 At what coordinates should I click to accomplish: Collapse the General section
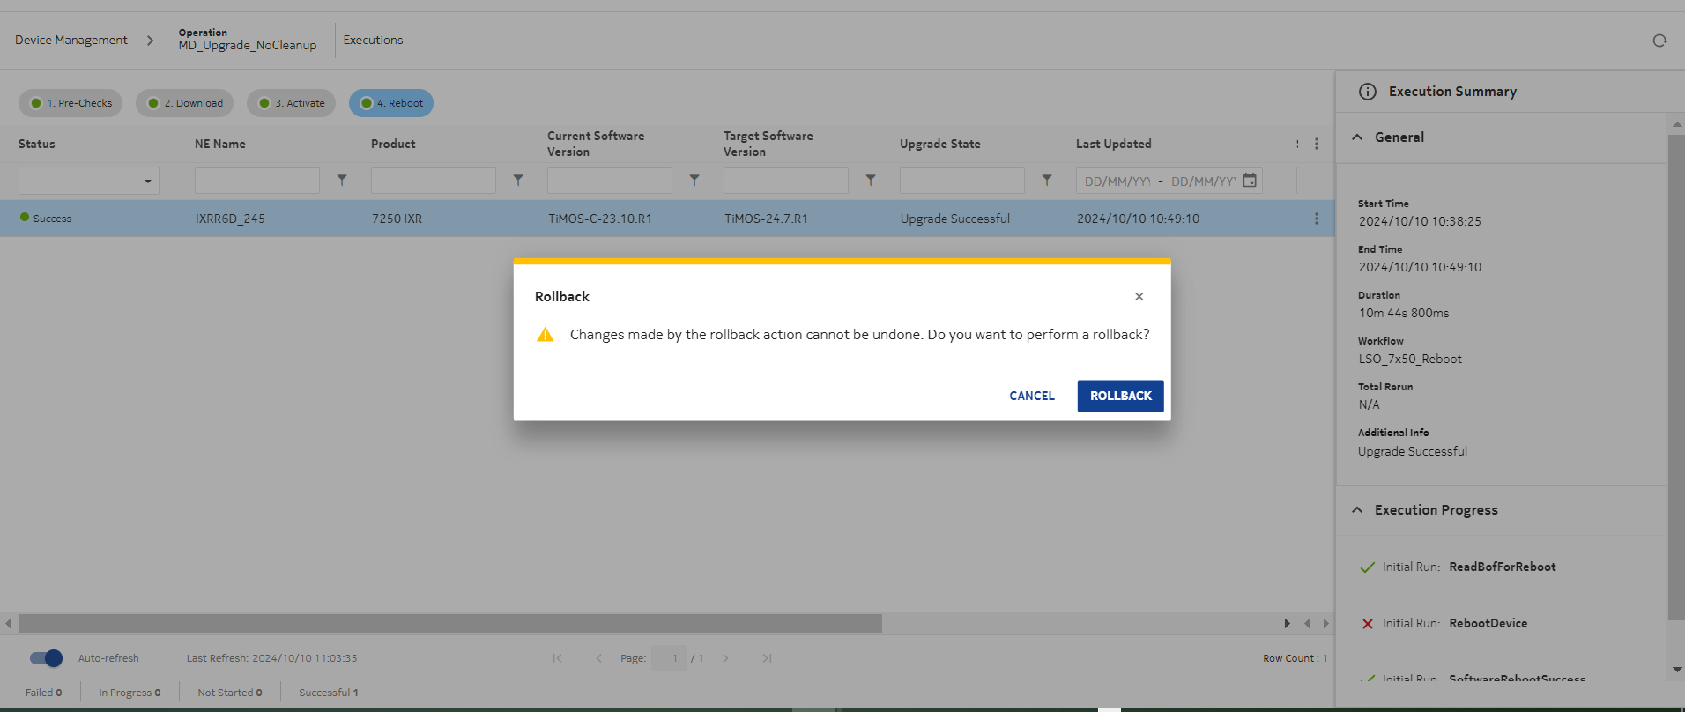click(x=1357, y=137)
